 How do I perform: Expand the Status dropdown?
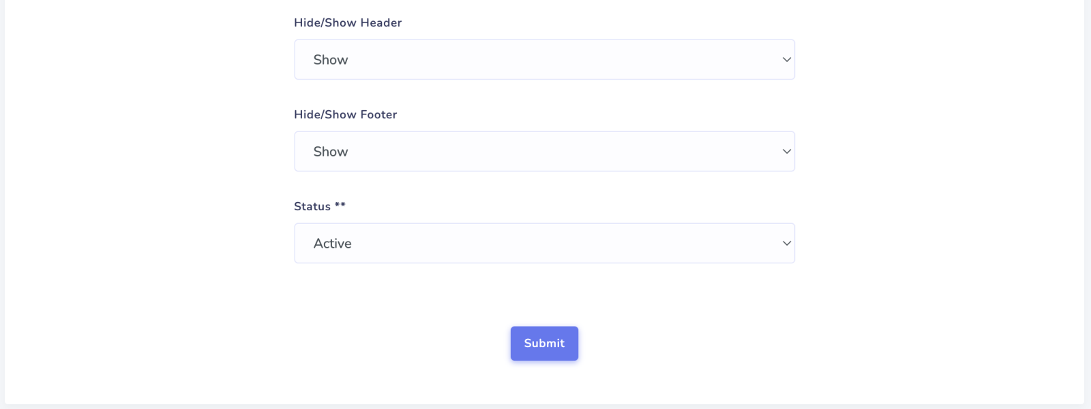click(x=544, y=244)
